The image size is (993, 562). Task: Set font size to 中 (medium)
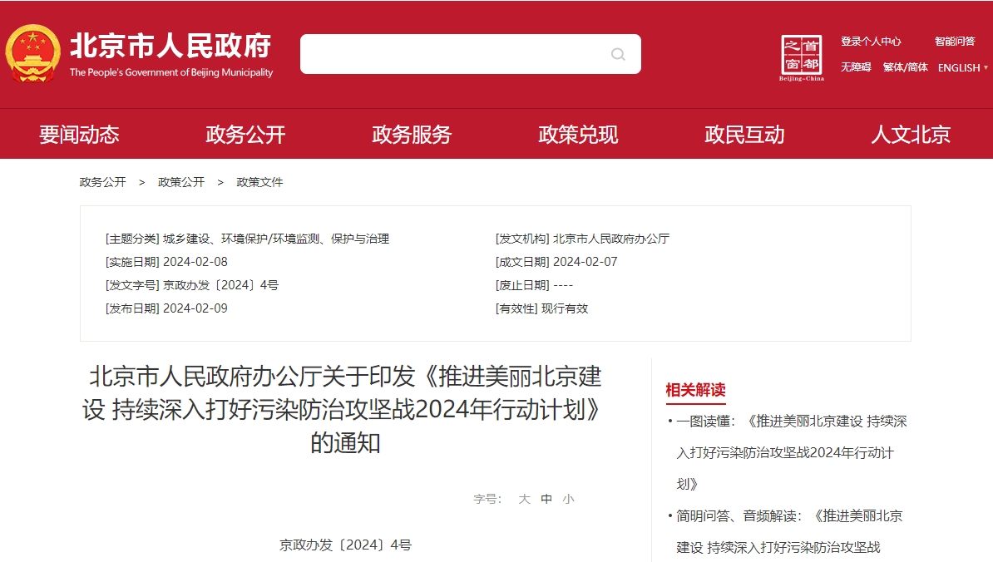[x=546, y=499]
